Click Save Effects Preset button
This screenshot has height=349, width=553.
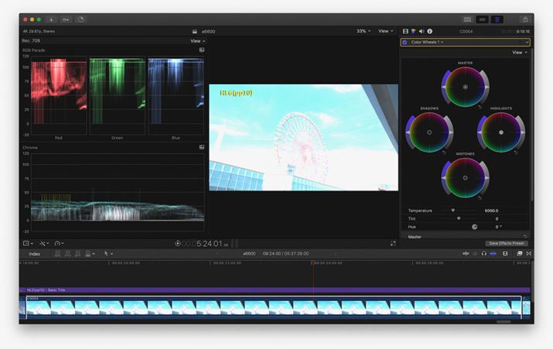pos(506,243)
